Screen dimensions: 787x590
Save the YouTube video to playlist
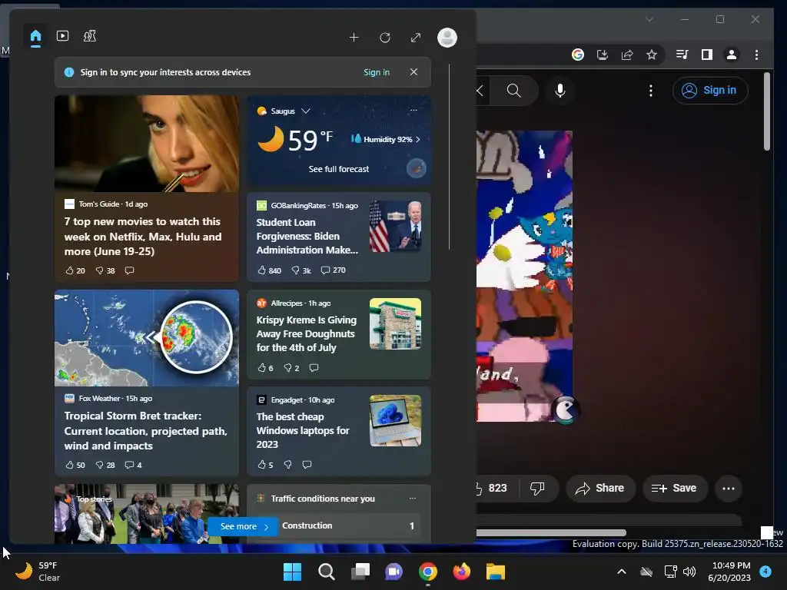(674, 488)
